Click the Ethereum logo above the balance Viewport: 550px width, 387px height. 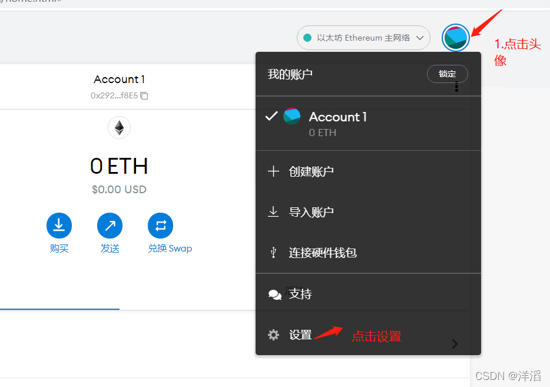click(120, 128)
